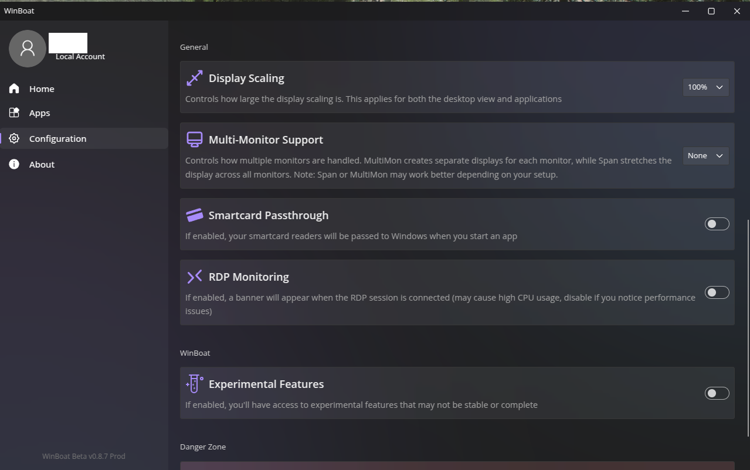Go to the Home page

(42, 89)
